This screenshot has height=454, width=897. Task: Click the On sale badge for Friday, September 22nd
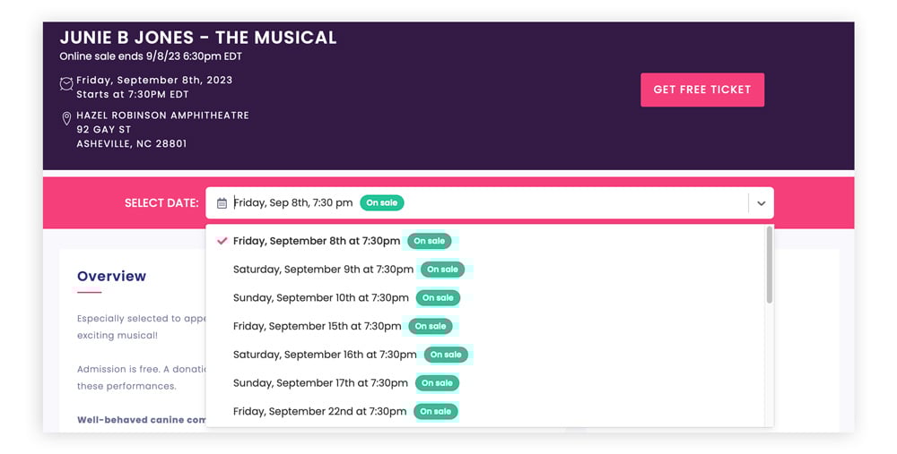(435, 411)
